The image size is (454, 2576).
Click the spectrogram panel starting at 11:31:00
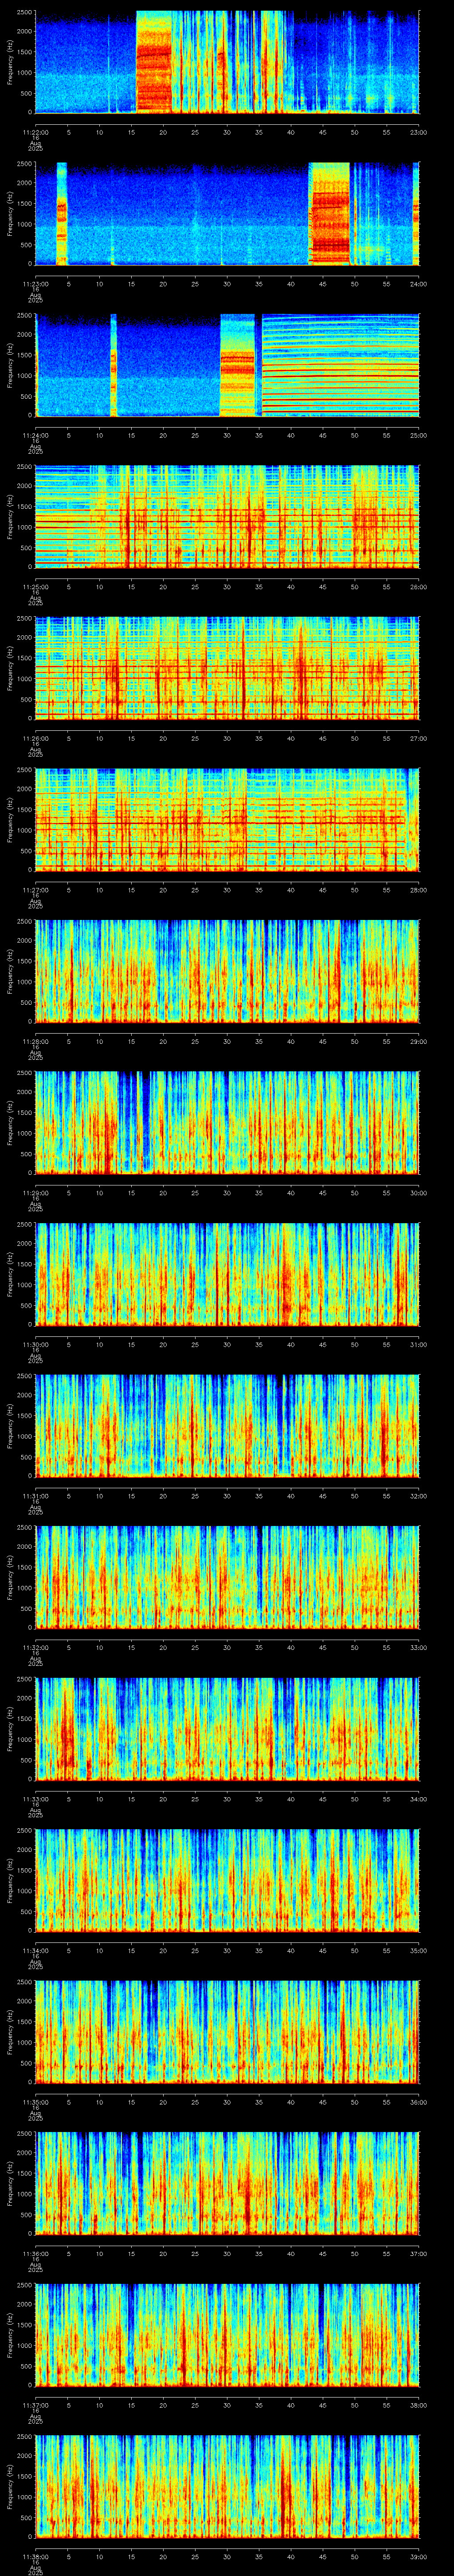(227, 1425)
